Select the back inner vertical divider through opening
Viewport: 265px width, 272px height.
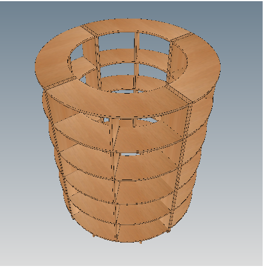136,62
